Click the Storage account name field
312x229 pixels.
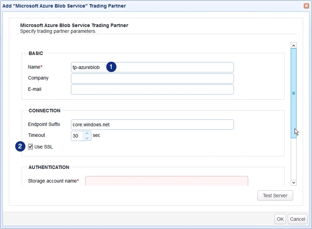166,181
